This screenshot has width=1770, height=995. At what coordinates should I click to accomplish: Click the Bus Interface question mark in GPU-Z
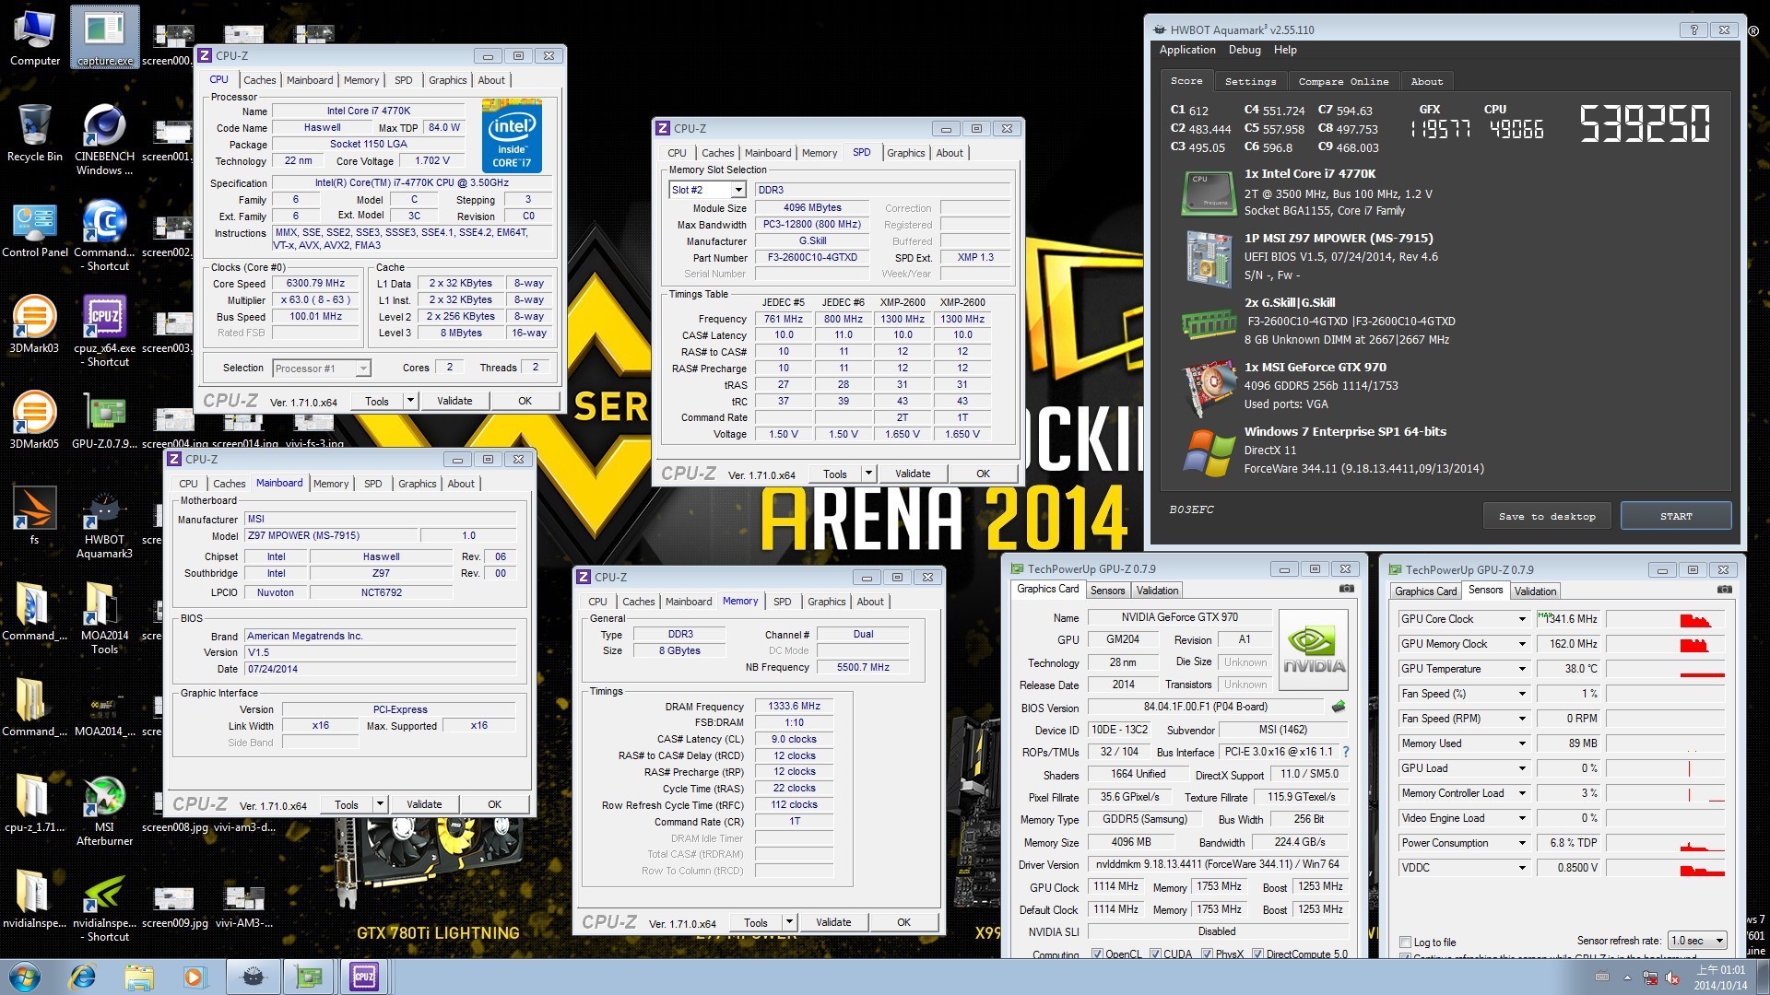[x=1346, y=752]
